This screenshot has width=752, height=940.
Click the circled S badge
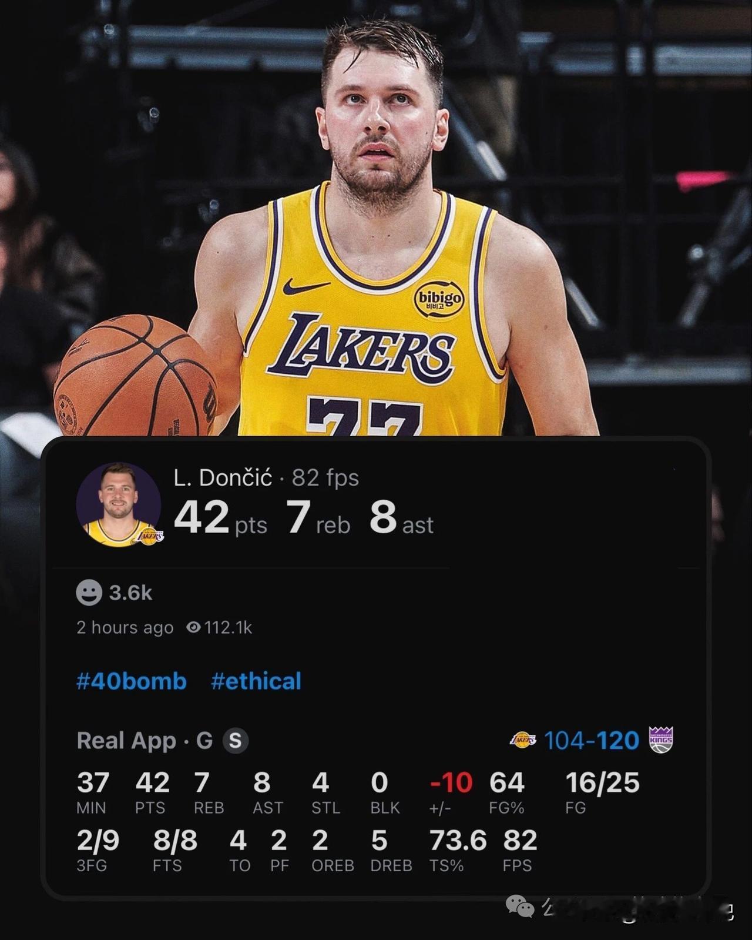[x=235, y=741]
